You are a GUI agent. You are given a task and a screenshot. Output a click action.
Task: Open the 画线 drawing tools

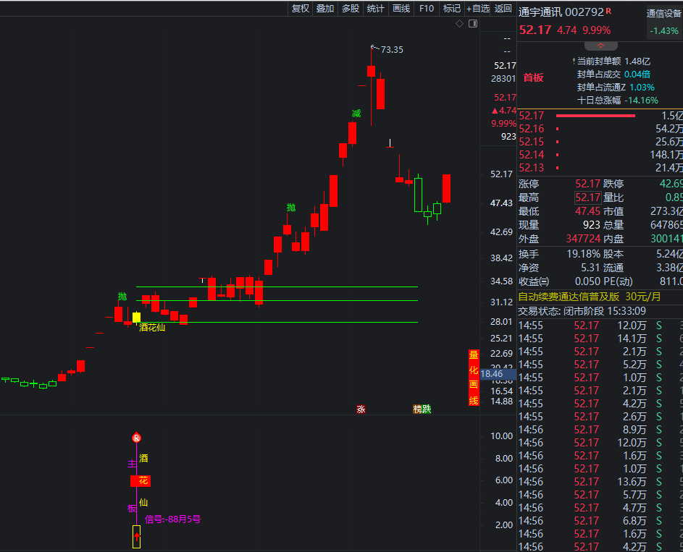point(401,9)
